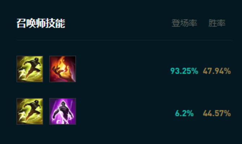This screenshot has width=242, height=144.
Task: Click the Flash icon beside the Teleport spell
Action: [x=30, y=111]
